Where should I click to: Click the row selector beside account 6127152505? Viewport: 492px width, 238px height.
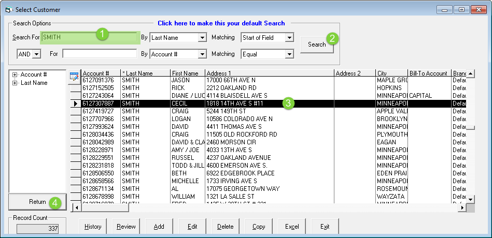click(x=75, y=87)
